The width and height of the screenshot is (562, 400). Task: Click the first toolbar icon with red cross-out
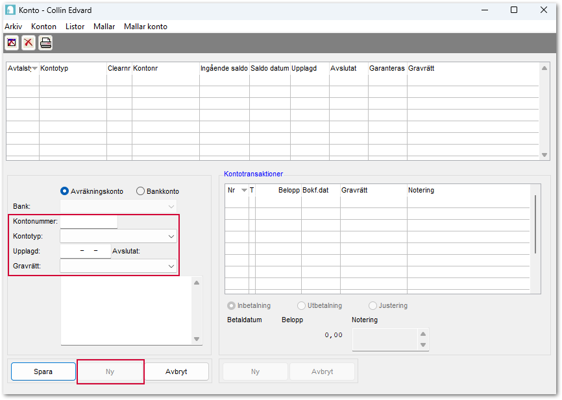tap(12, 43)
